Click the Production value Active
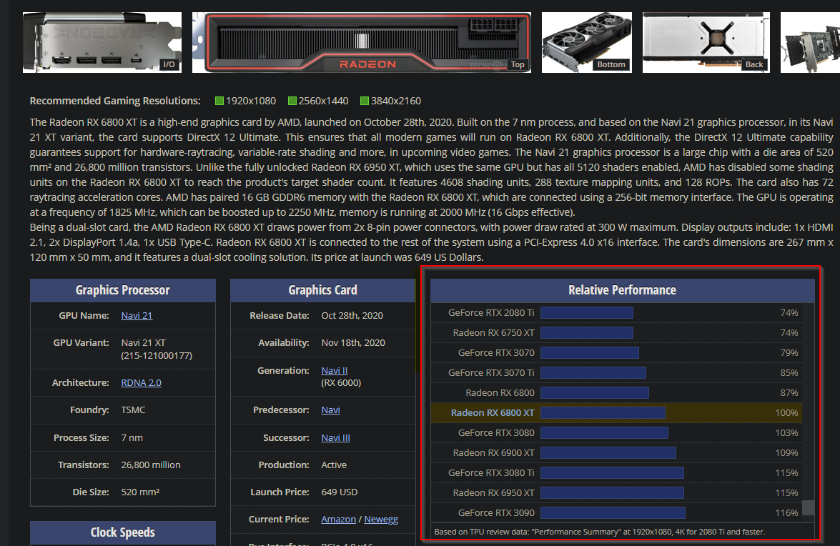 tap(334, 465)
